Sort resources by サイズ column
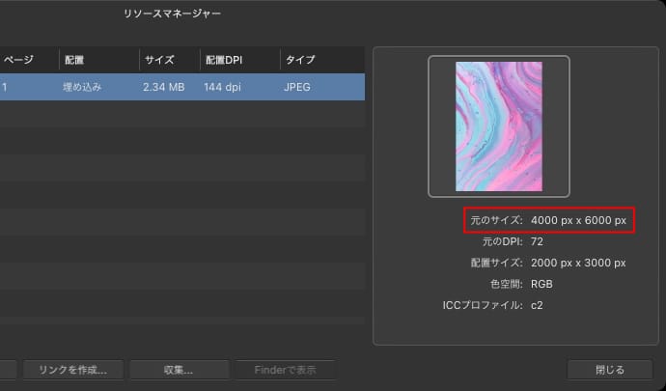Image resolution: width=666 pixels, height=391 pixels. 159,60
